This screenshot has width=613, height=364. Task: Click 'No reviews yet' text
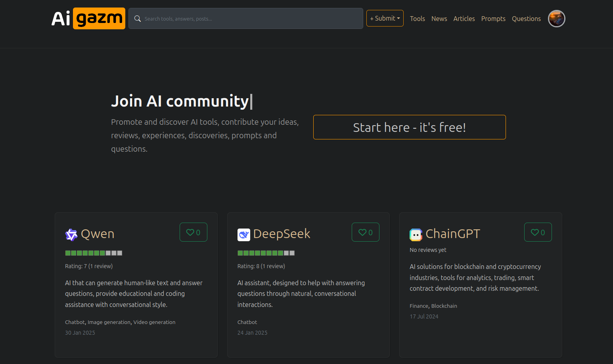tap(428, 250)
